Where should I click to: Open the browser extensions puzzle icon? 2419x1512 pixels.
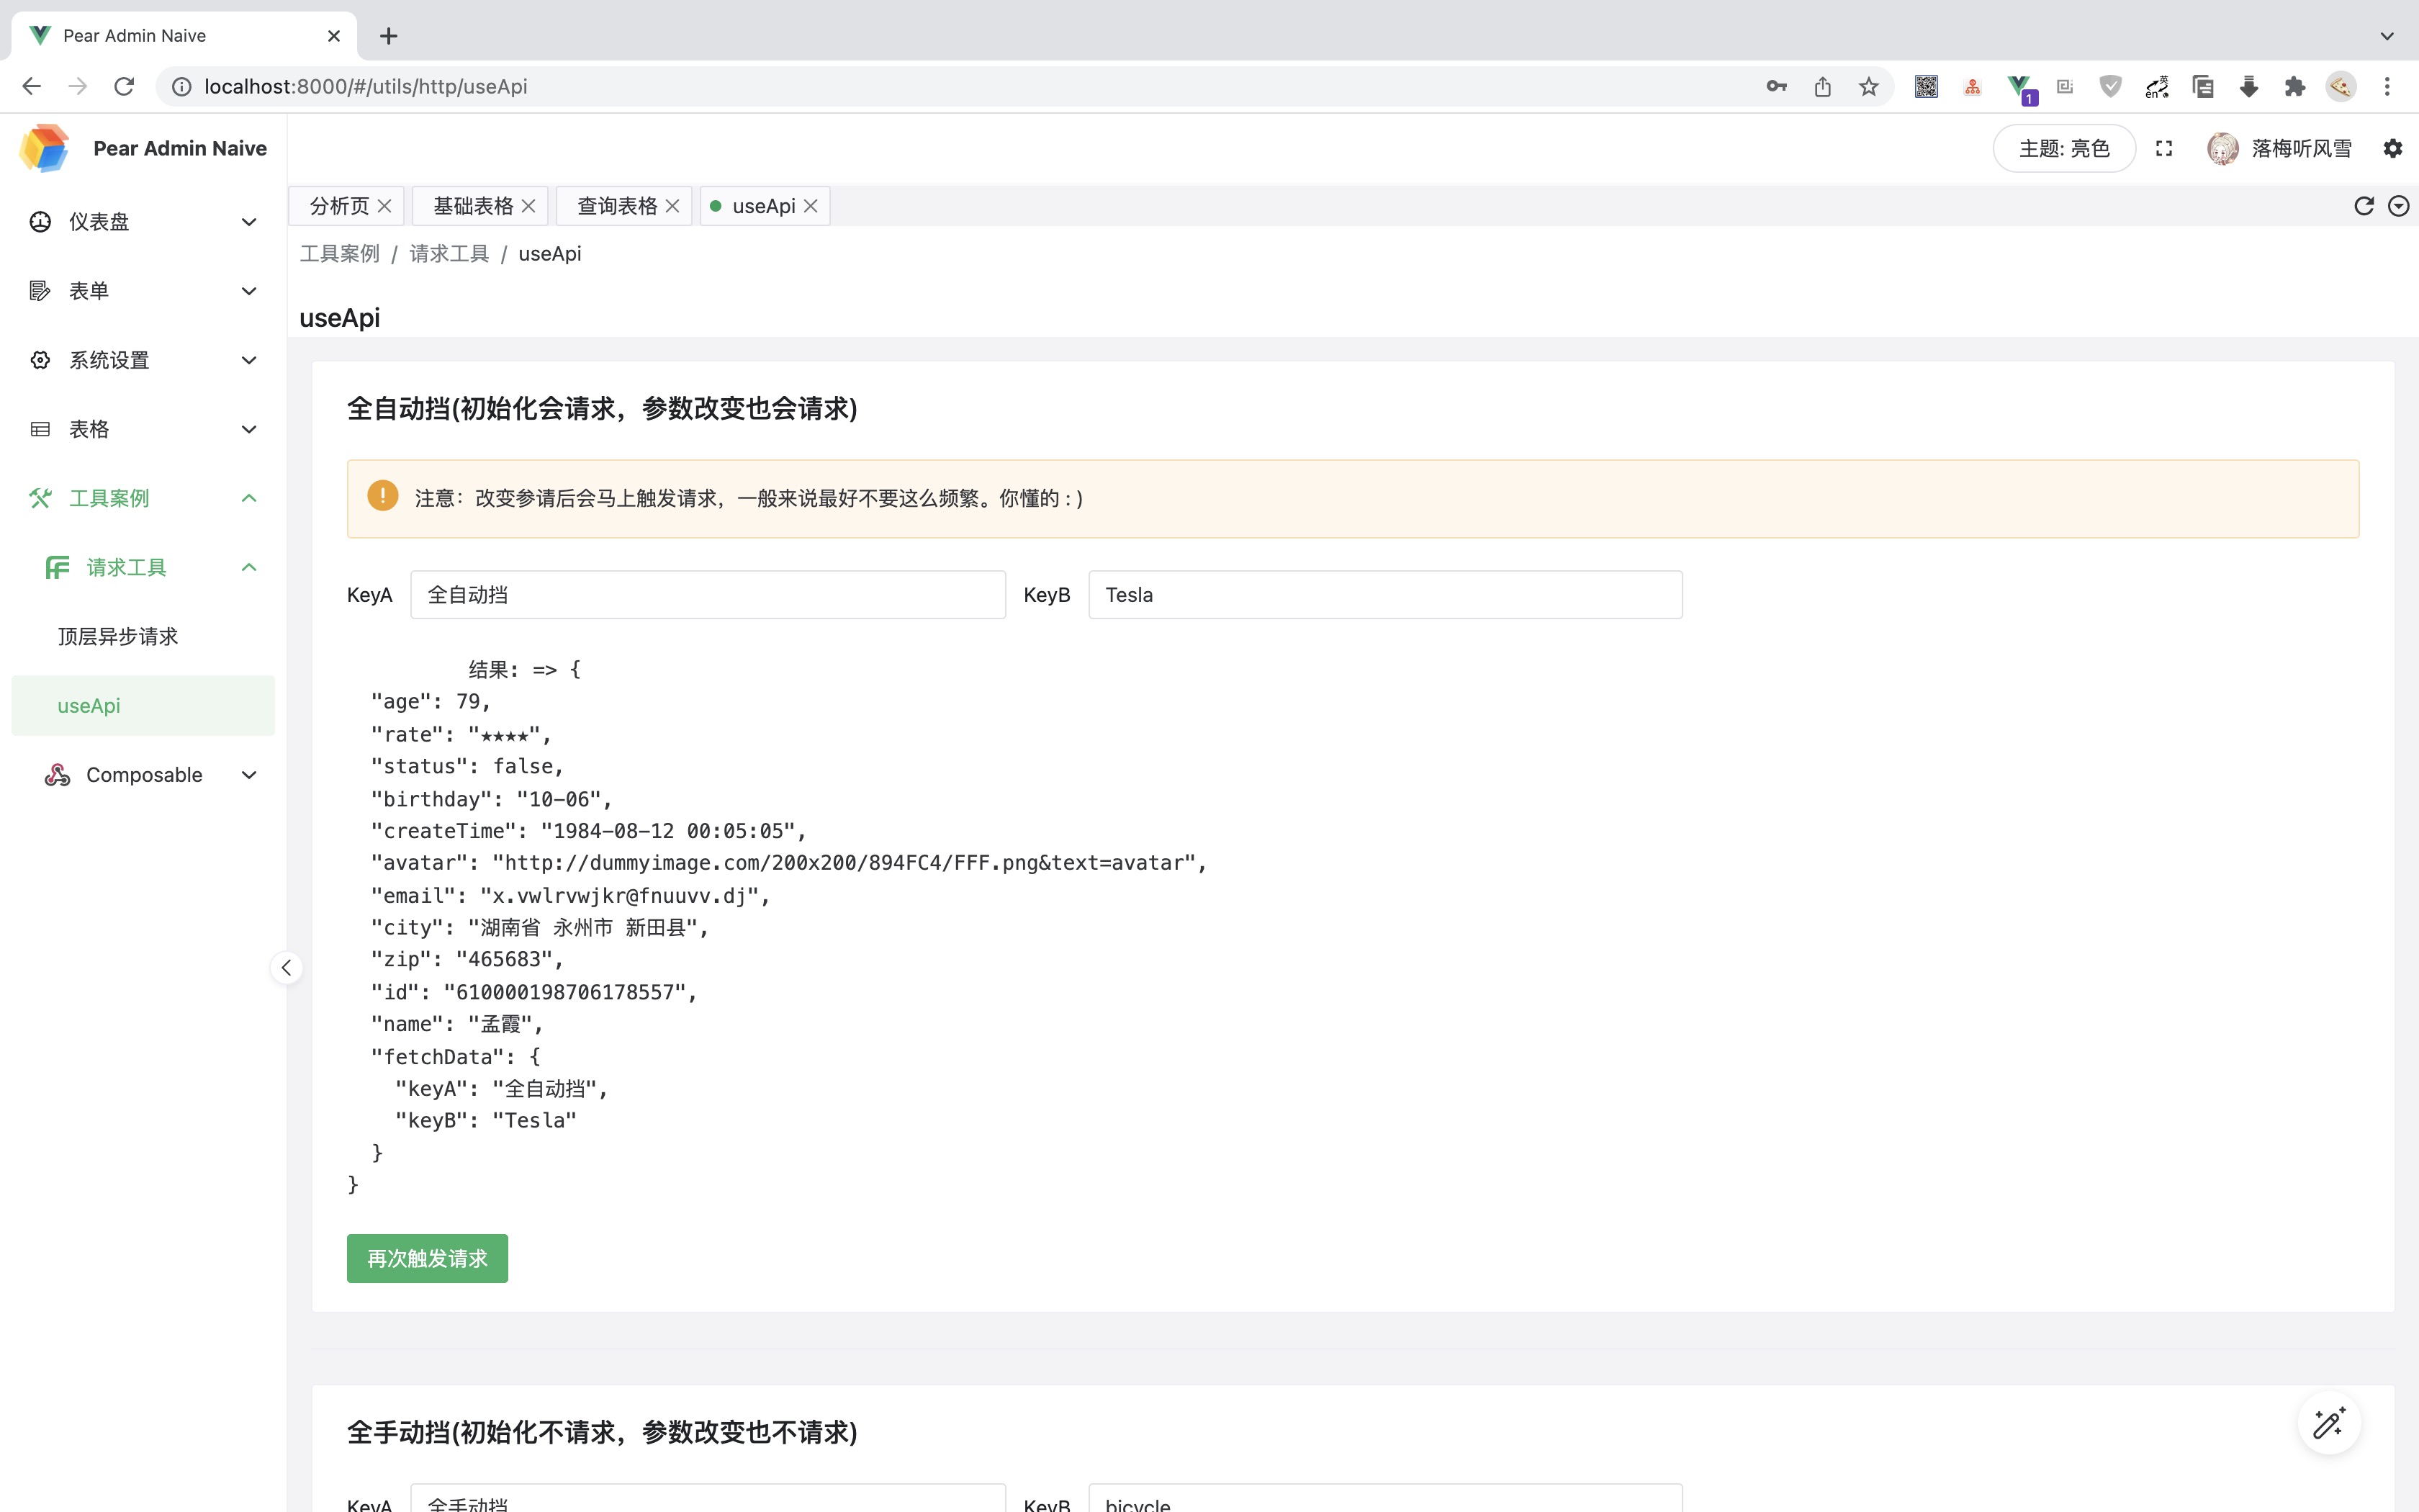coord(2295,87)
